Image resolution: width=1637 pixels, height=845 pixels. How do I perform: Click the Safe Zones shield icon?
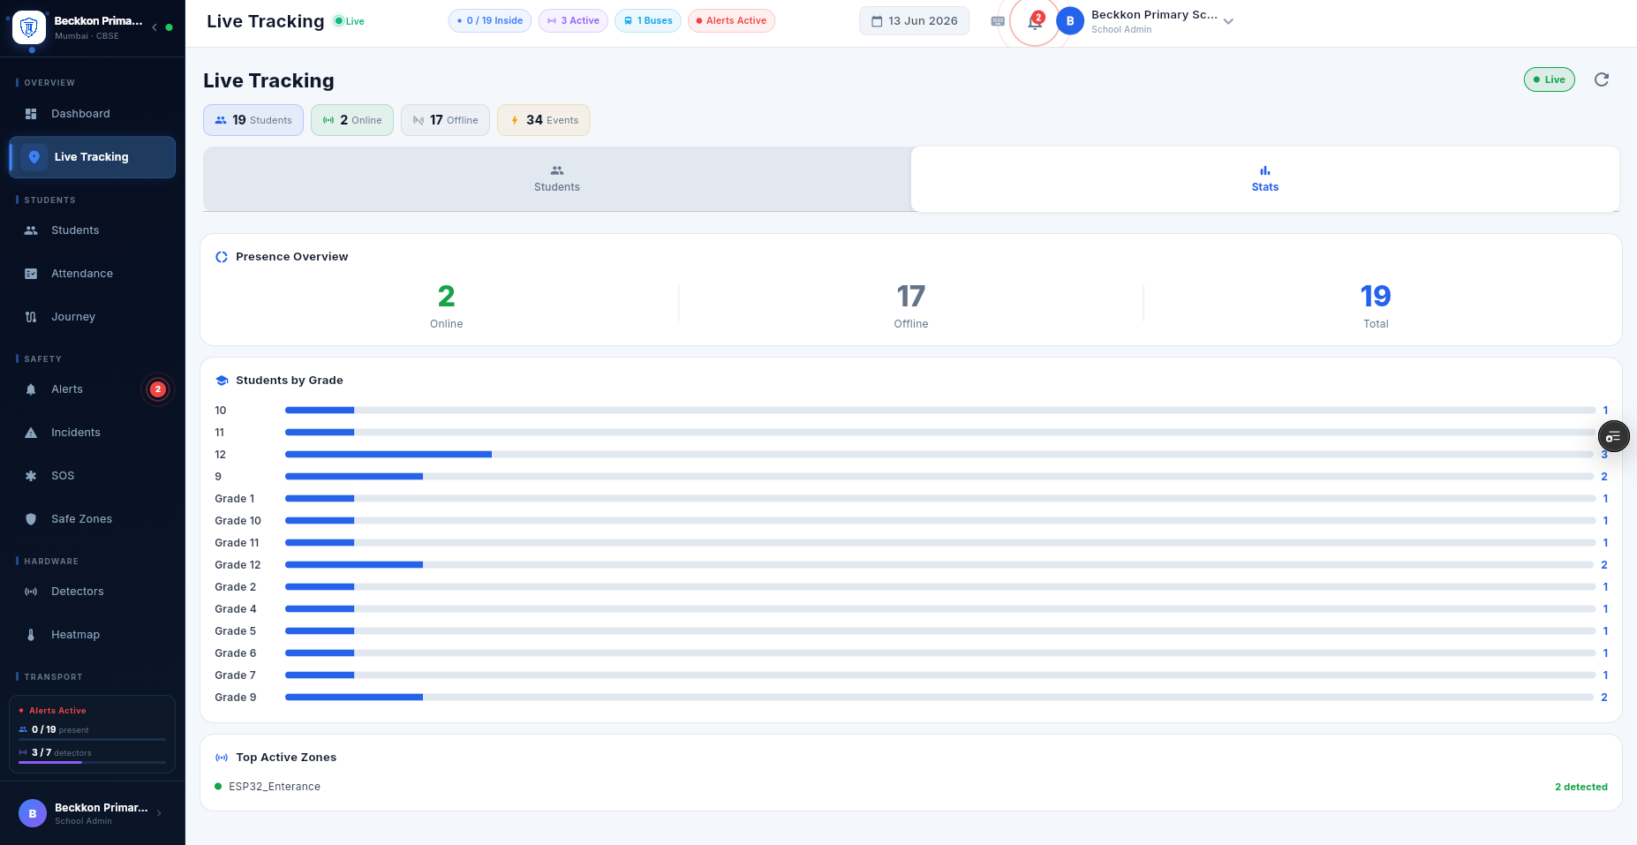(31, 519)
